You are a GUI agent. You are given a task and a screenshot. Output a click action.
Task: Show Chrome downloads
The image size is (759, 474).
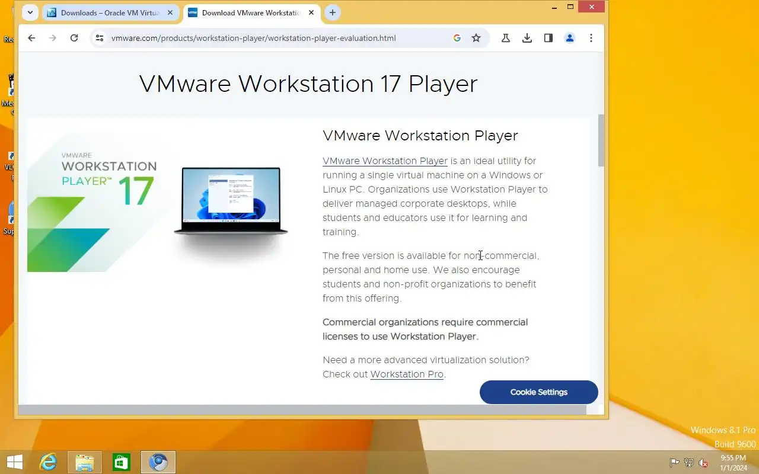pyautogui.click(x=527, y=38)
